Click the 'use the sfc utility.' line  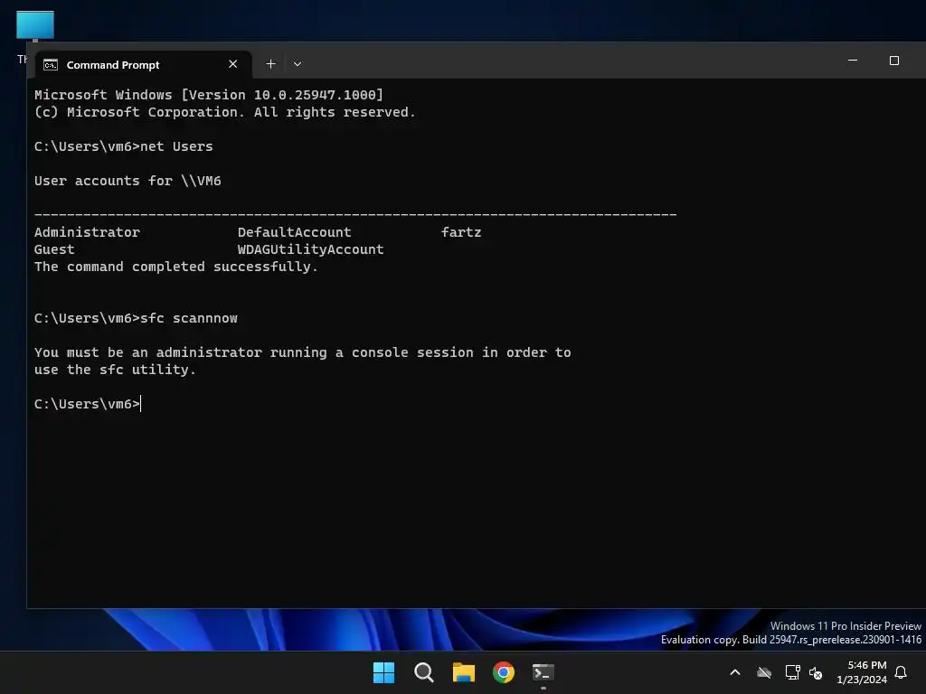tap(115, 370)
